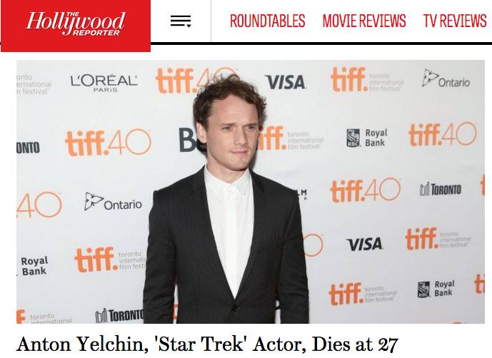Image resolution: width=492 pixels, height=358 pixels.
Task: Open the Movie Reviews section
Action: click(x=364, y=21)
